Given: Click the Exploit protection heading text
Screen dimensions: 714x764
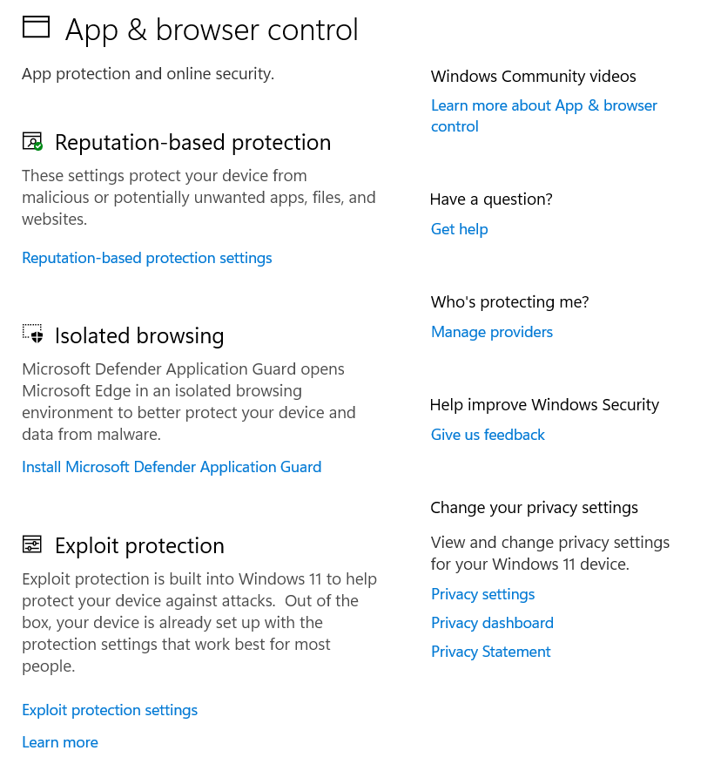Looking at the screenshot, I should click(139, 545).
